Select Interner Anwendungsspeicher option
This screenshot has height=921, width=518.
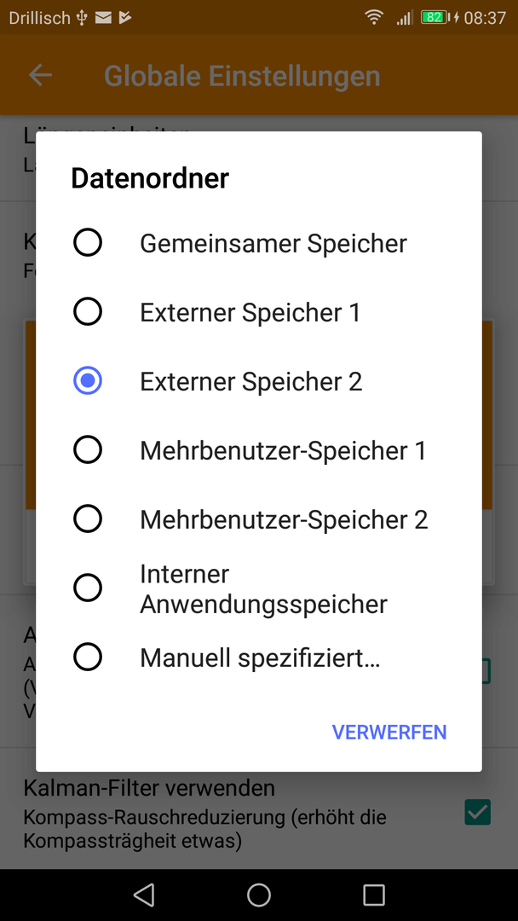click(x=259, y=588)
